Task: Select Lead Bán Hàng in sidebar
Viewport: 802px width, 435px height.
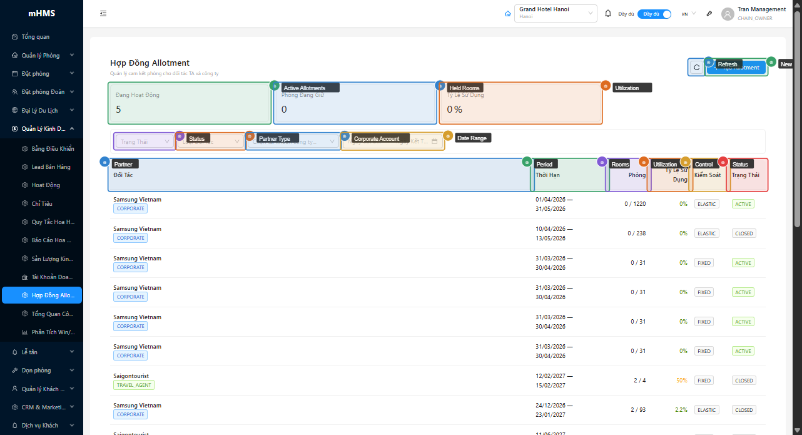Action: point(51,167)
